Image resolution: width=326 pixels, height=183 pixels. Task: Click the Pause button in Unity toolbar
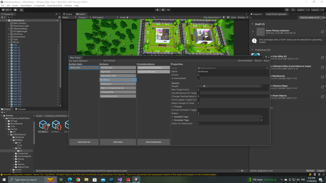click(163, 10)
